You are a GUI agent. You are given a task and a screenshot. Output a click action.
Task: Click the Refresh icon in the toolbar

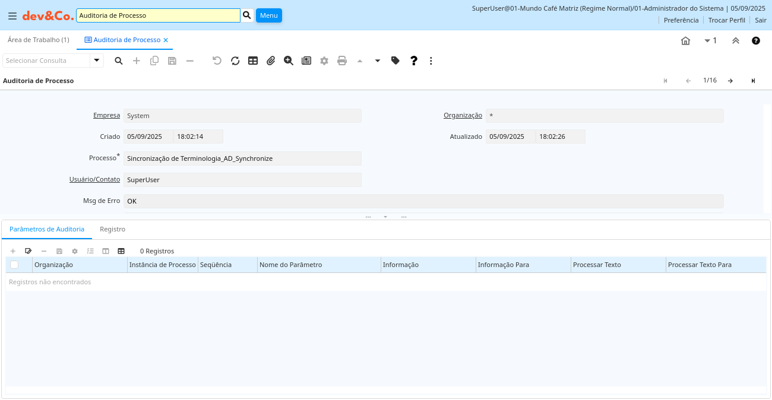pos(235,61)
